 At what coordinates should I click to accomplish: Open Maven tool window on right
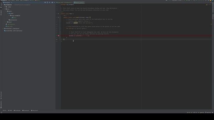tap(213, 17)
